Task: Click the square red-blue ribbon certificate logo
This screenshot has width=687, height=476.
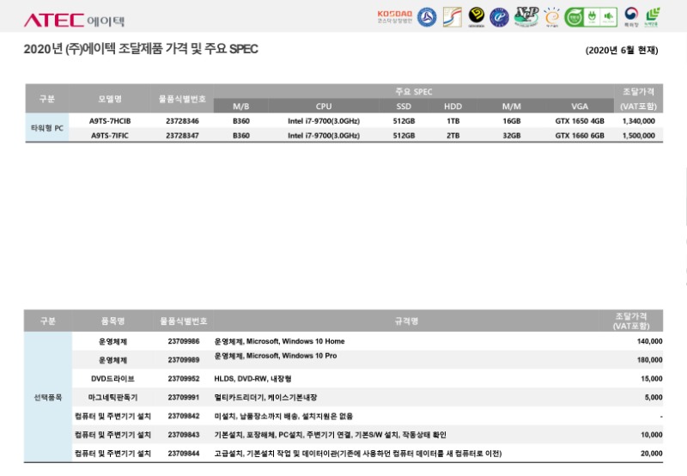Action: [x=453, y=17]
